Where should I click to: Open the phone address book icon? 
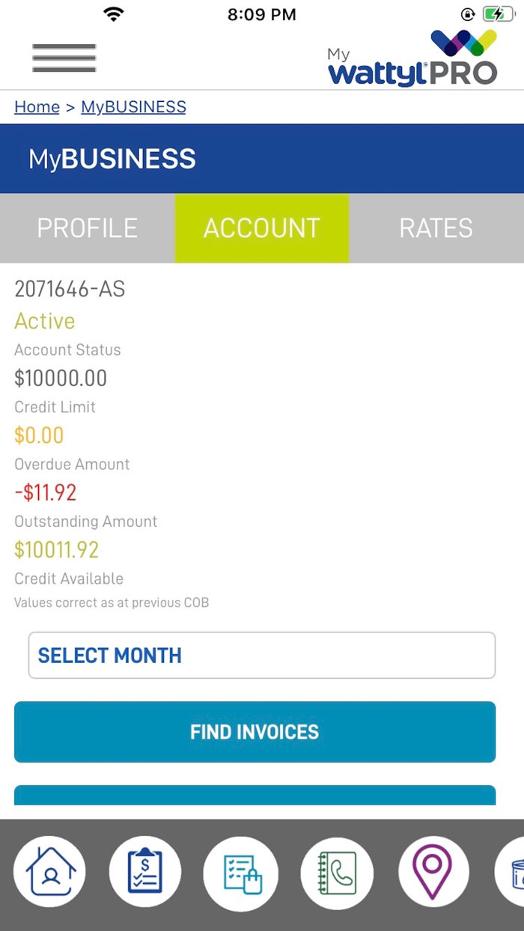337,873
